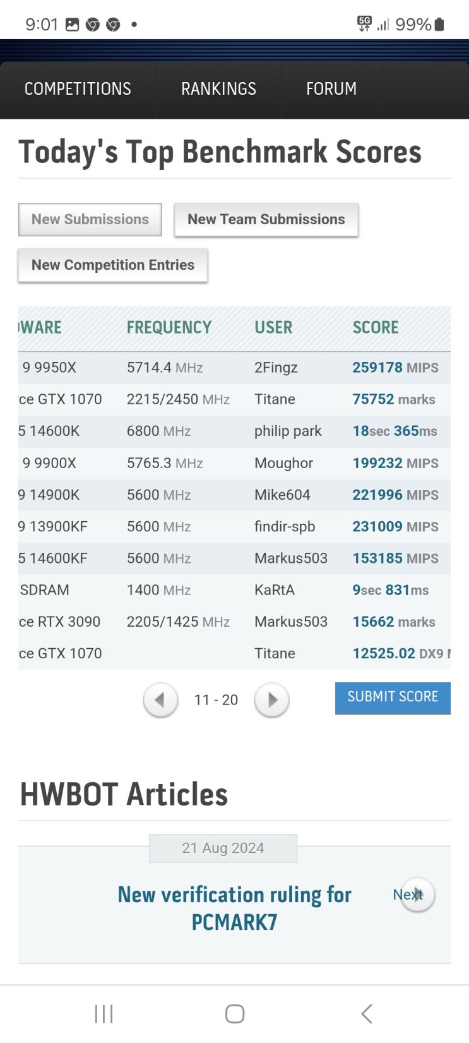This screenshot has width=469, height=1043.
Task: Select the 11 - 20 page range label
Action: point(216,700)
